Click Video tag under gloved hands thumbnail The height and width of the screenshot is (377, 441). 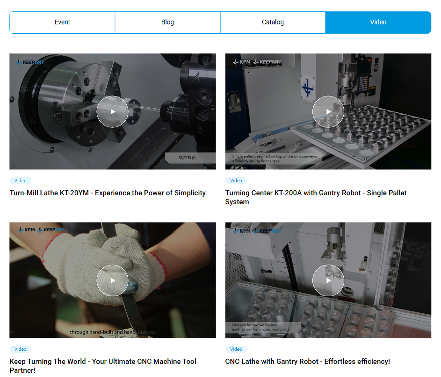(21, 349)
